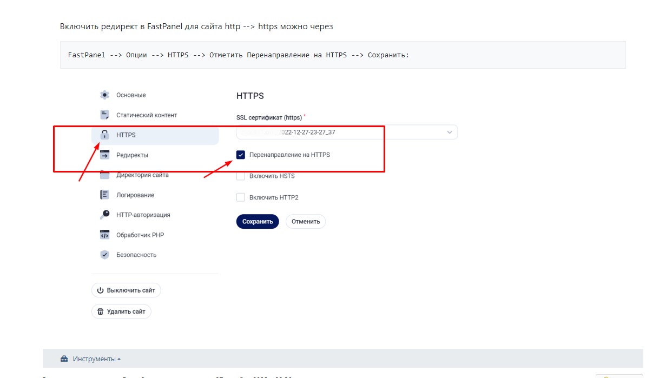Click the padlock icon for HTTPS
This screenshot has height=378, width=659.
coord(104,135)
